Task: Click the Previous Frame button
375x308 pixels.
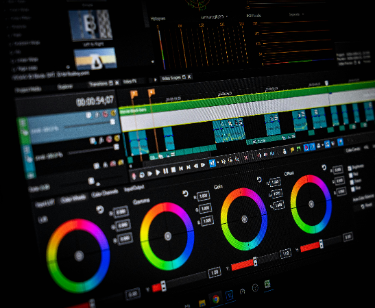Action: pyautogui.click(x=196, y=166)
